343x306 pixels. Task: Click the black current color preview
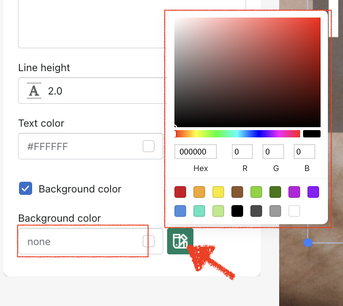(312, 134)
